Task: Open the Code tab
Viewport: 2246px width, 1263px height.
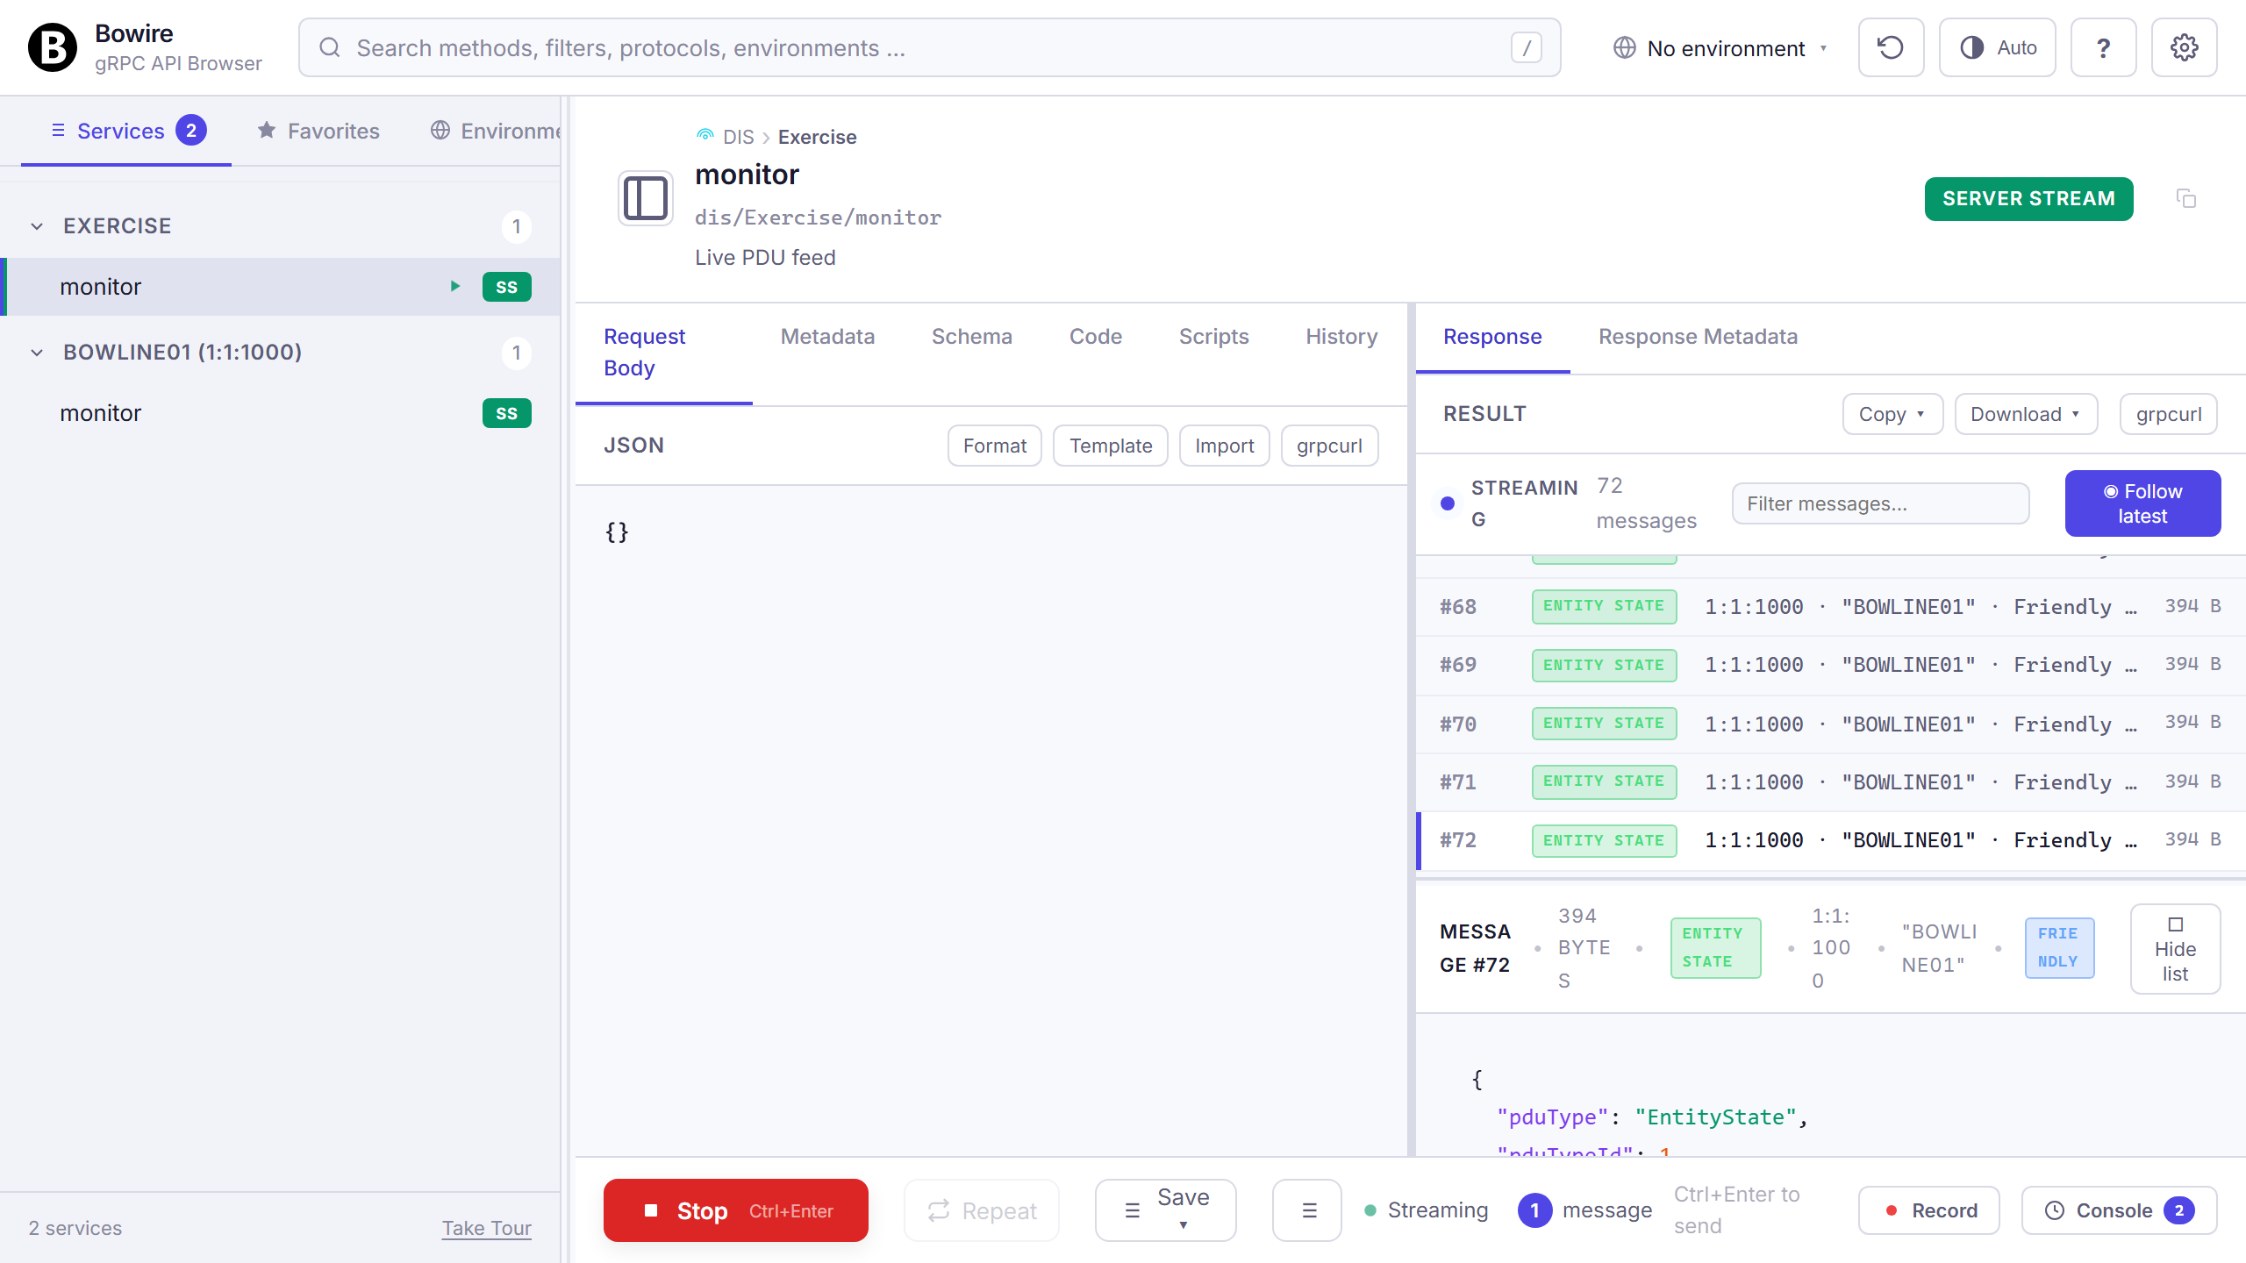Action: point(1095,337)
